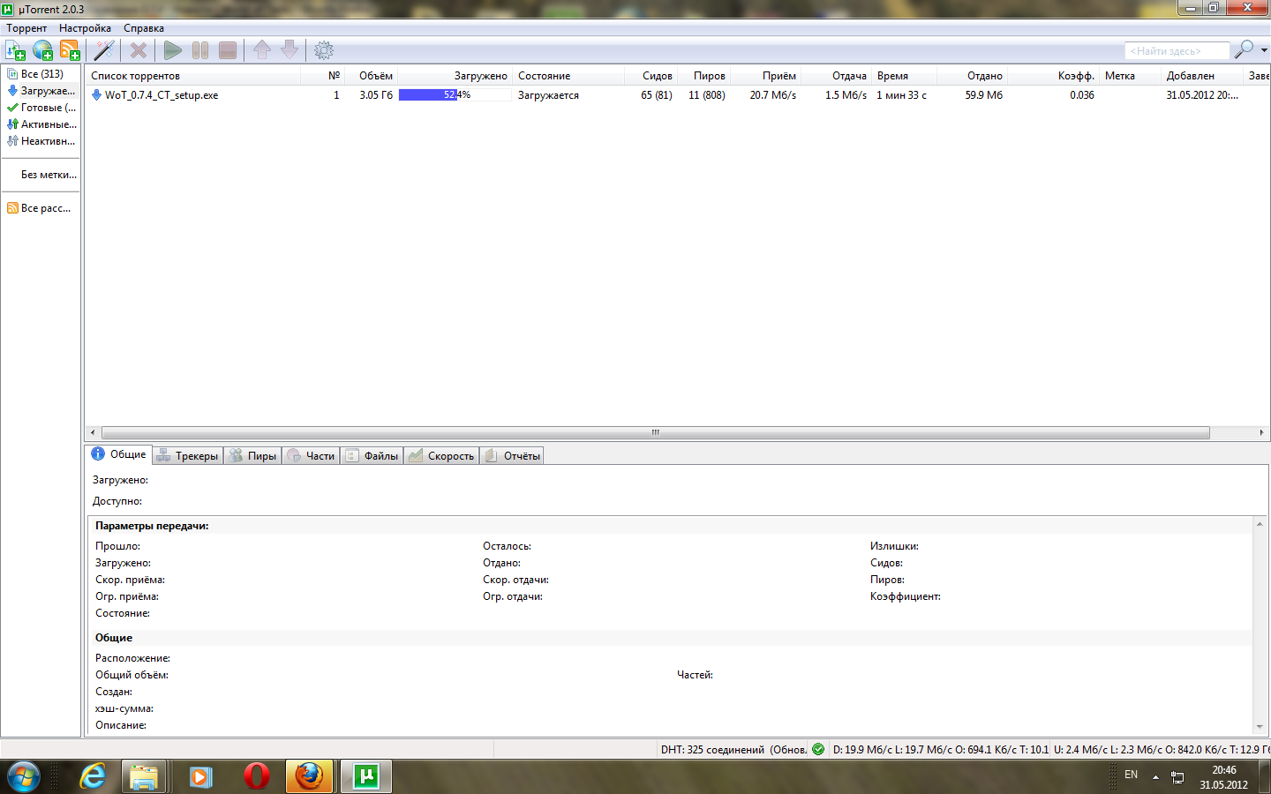The height and width of the screenshot is (794, 1271).
Task: Click the µTorrent taskbar button
Action: [x=365, y=776]
